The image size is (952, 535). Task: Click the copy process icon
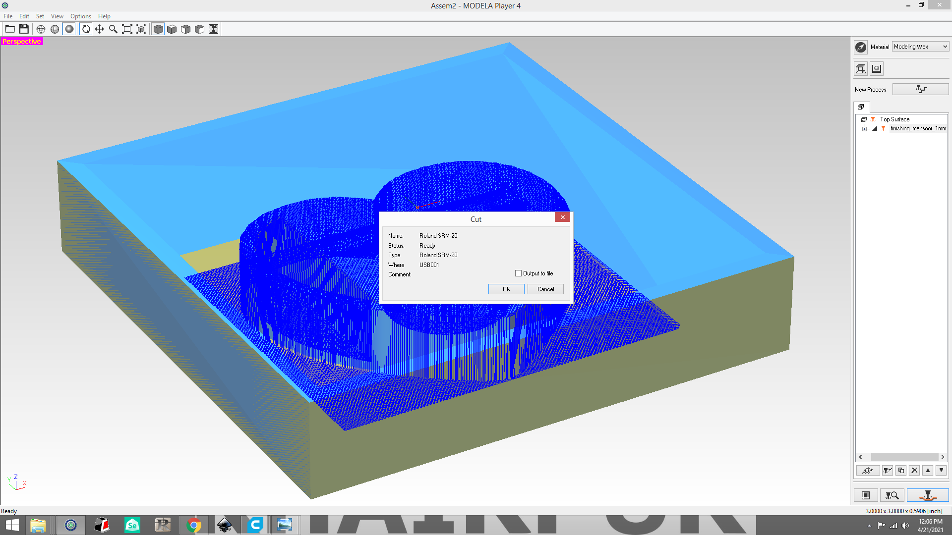(901, 471)
